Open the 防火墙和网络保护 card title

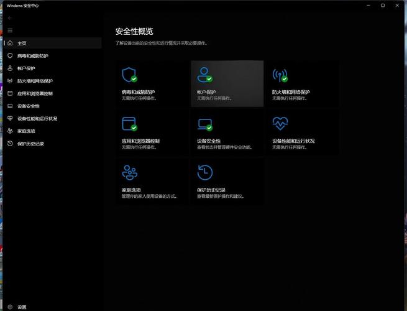[291, 92]
